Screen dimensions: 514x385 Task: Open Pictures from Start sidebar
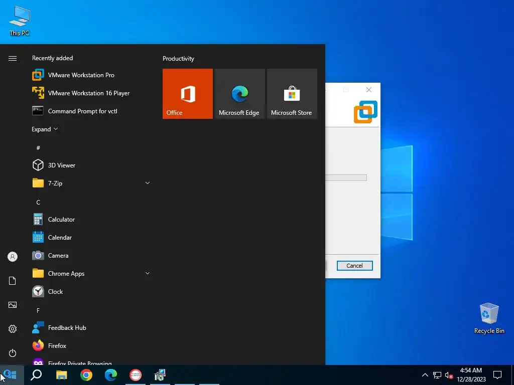[13, 305]
